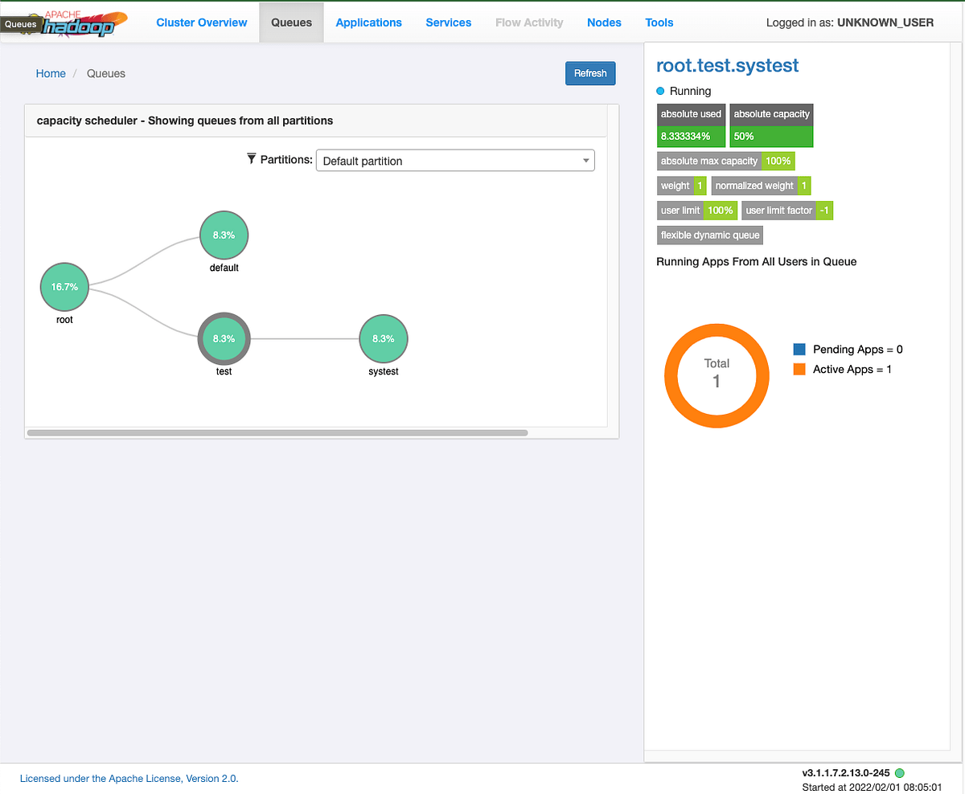This screenshot has height=794, width=965.
Task: Click the dropdown arrow on the partition selector
Action: tap(585, 160)
